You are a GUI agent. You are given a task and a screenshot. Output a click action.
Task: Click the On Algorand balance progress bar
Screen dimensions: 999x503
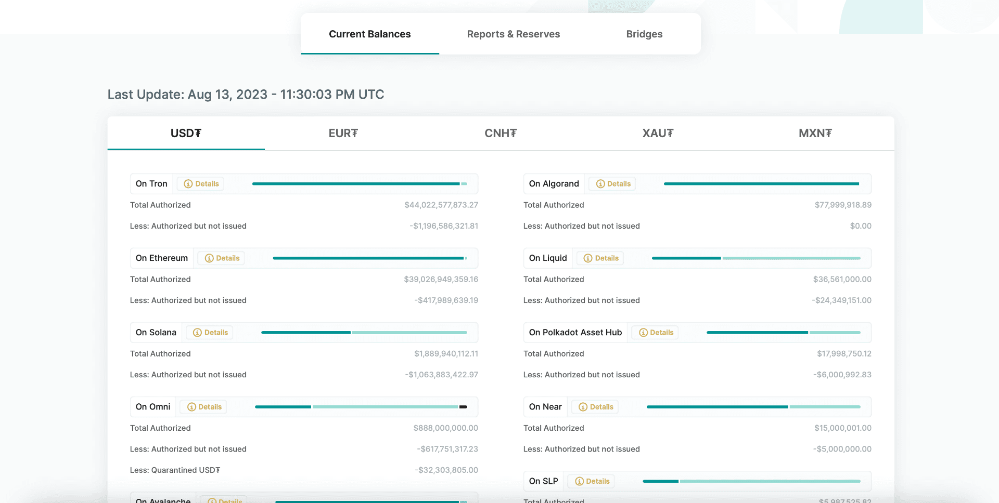tap(762, 184)
